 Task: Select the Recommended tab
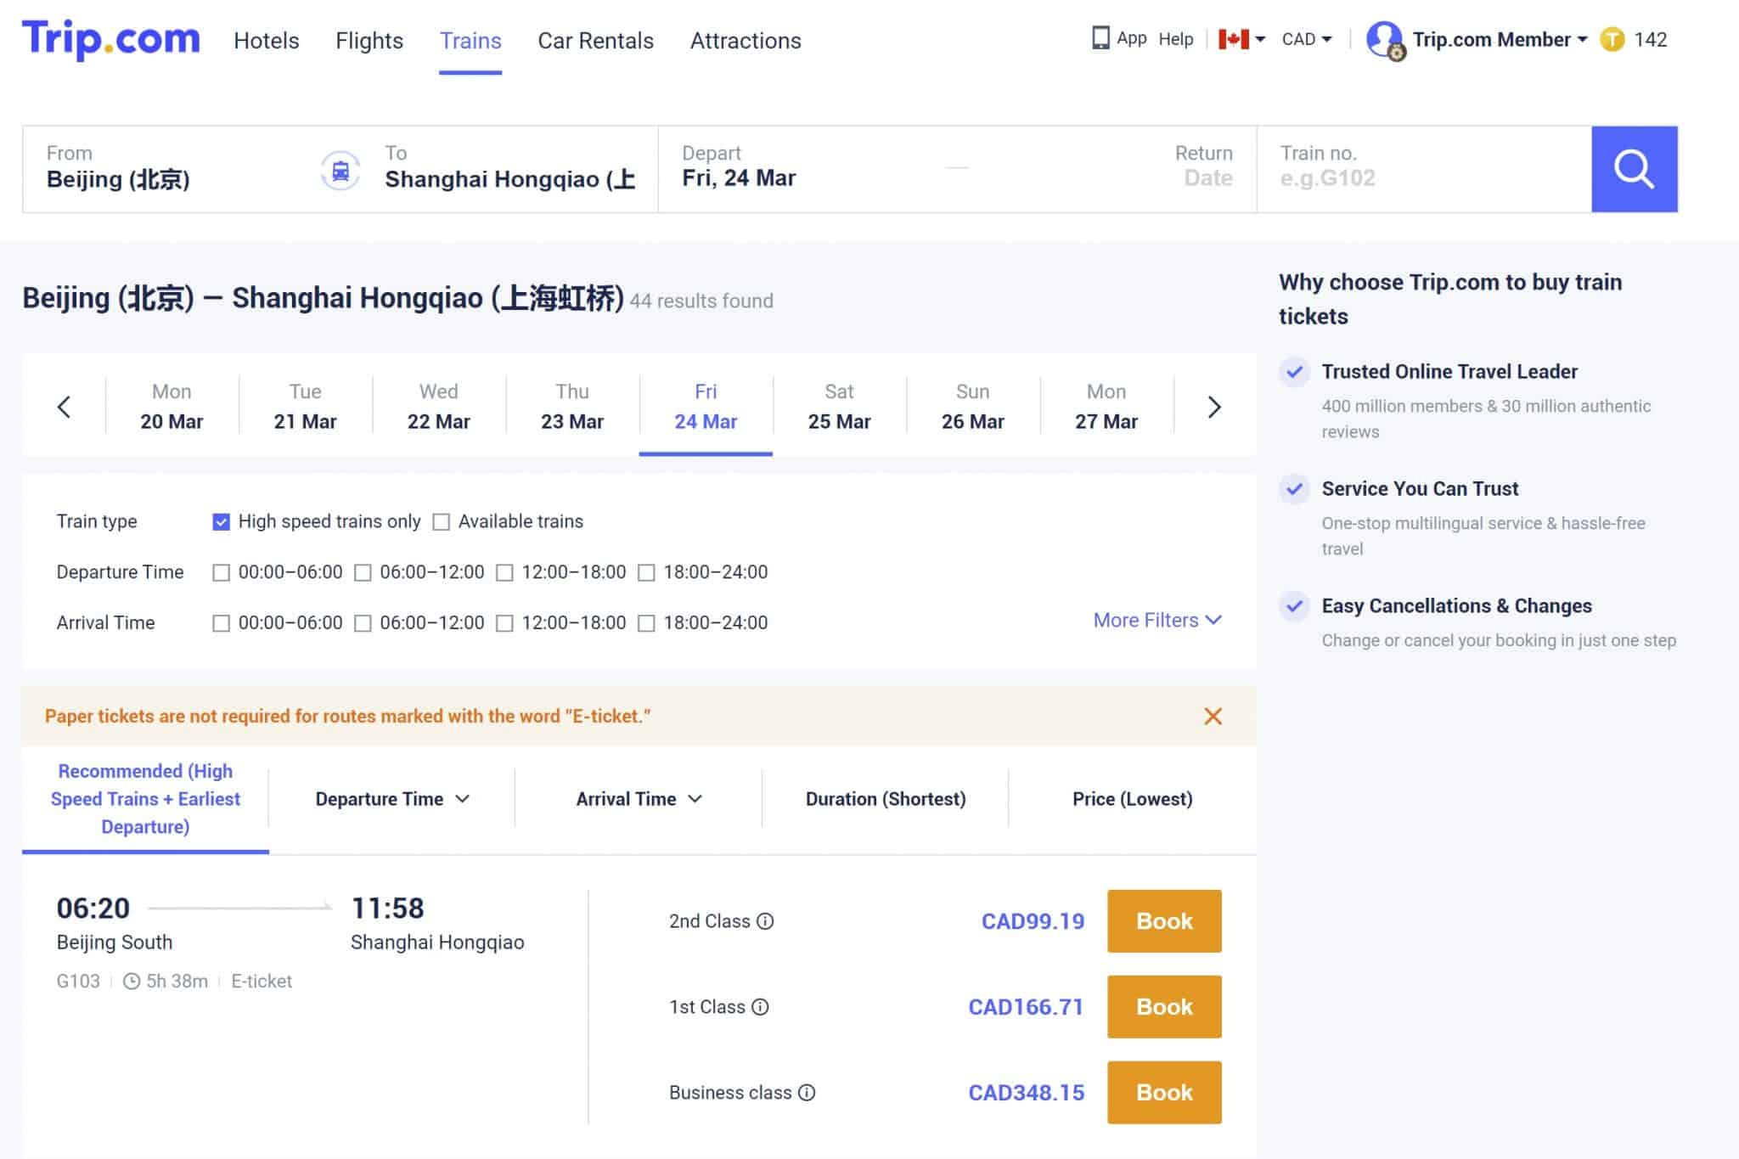coord(145,798)
